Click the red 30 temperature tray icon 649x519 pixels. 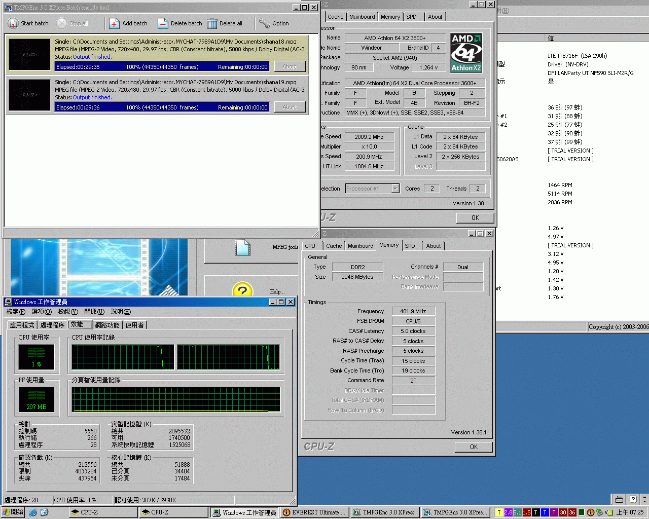[563, 512]
